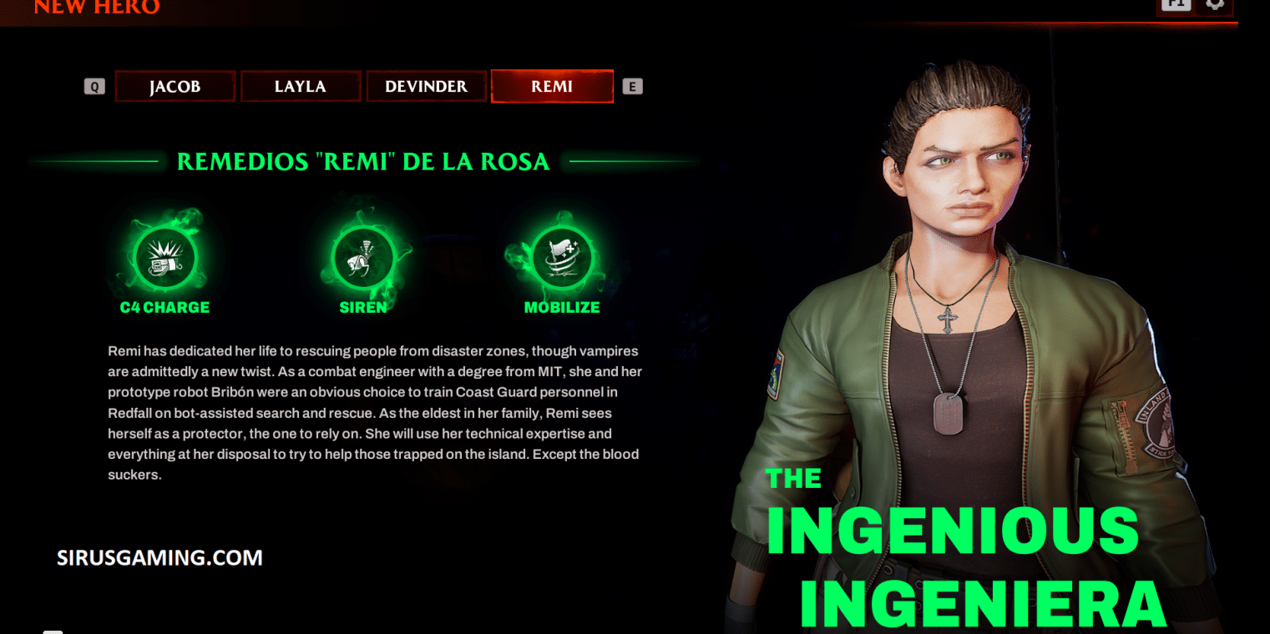Select the Mobilize ability icon
Viewport: 1270px width, 634px height.
(561, 259)
